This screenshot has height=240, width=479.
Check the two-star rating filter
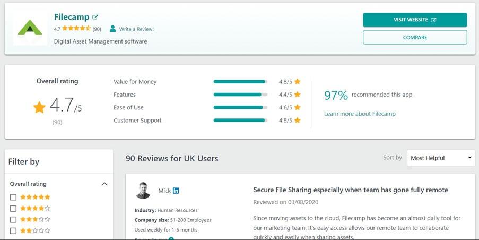pyautogui.click(x=13, y=230)
